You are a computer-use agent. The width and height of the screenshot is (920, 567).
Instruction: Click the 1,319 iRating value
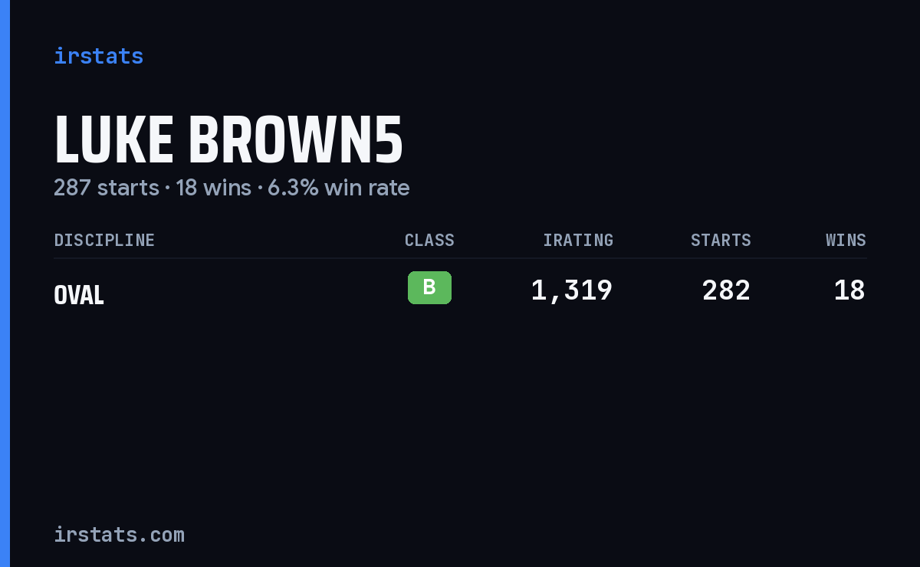click(572, 290)
